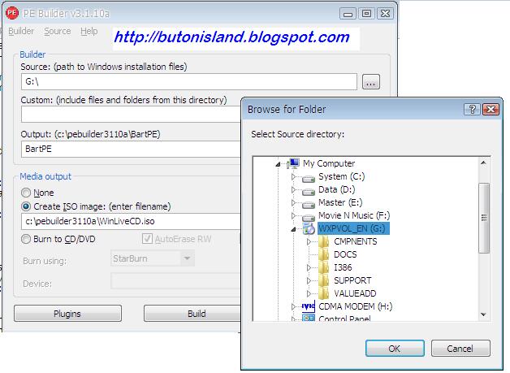This screenshot has width=510, height=373.
Task: Click the Device field in PE Builder
Action: (x=176, y=281)
